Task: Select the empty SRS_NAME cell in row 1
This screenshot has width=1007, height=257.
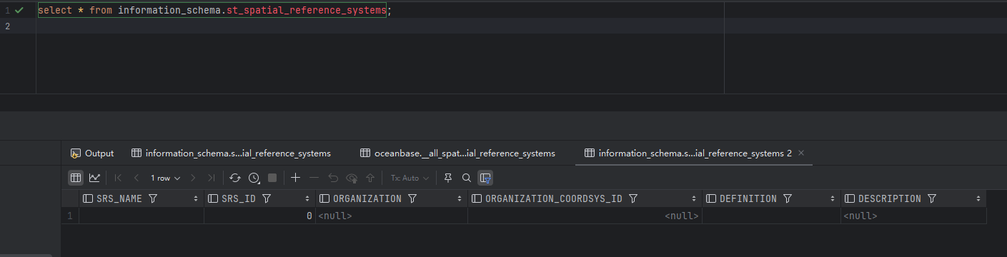Action: pos(142,216)
